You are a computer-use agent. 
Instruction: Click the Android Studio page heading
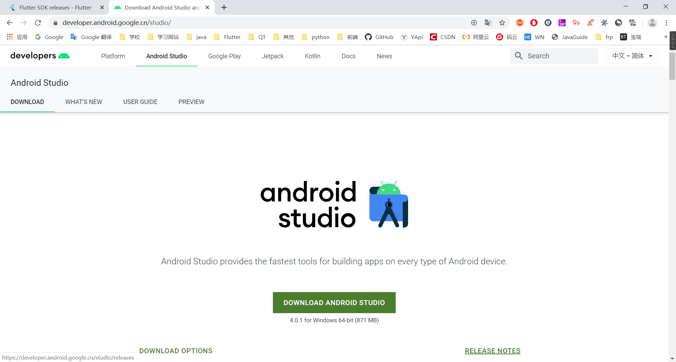click(x=39, y=83)
